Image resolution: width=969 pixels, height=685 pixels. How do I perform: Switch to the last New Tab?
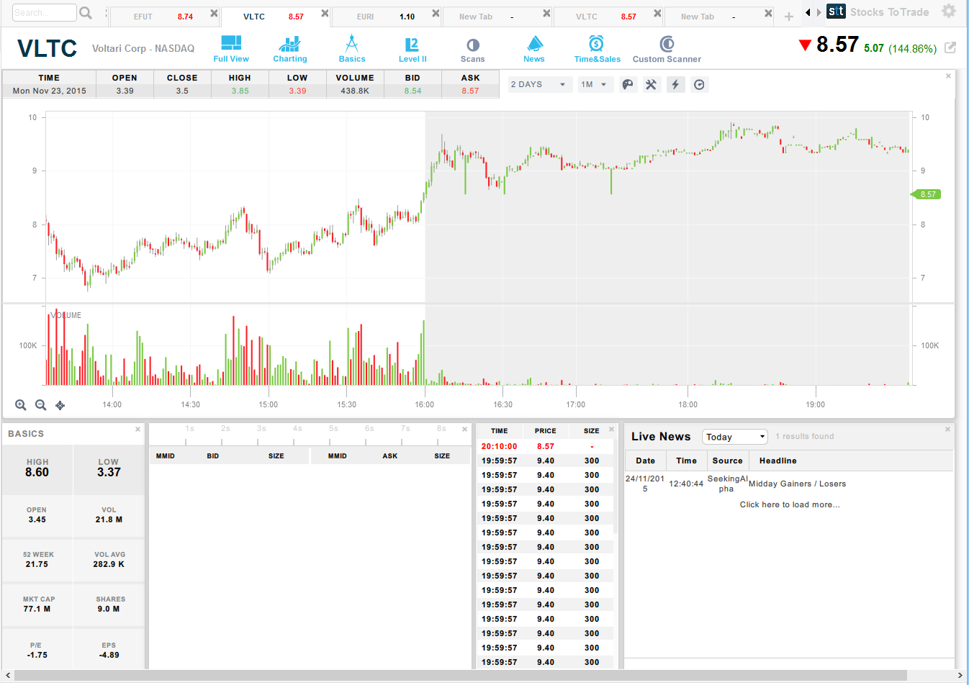718,17
